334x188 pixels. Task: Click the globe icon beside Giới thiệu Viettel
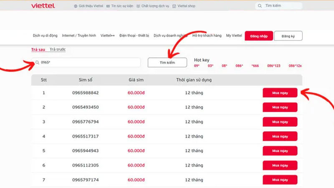pyautogui.click(x=76, y=6)
